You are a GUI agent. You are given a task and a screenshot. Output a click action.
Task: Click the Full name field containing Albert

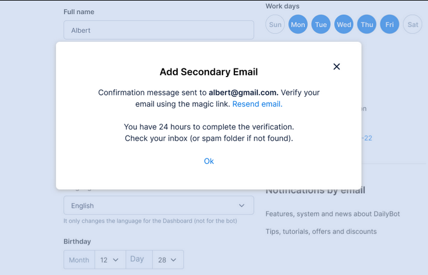[159, 30]
